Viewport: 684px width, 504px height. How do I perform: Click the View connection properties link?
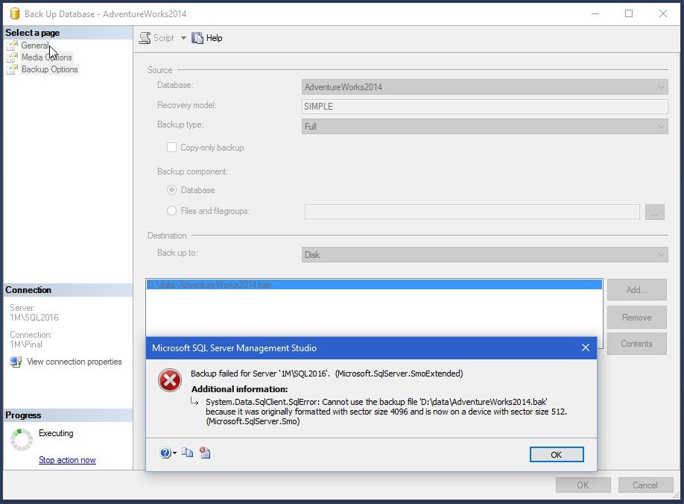[x=75, y=362]
